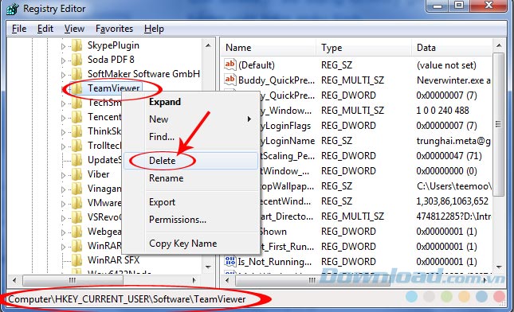Click the status bar registry path
Image resolution: width=514 pixels, height=312 pixels.
[x=127, y=299]
